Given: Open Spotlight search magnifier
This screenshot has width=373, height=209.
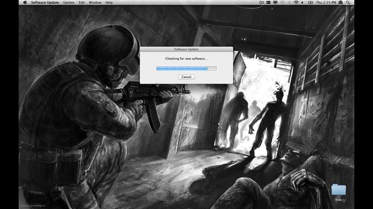Looking at the screenshot, I should pos(348,2).
